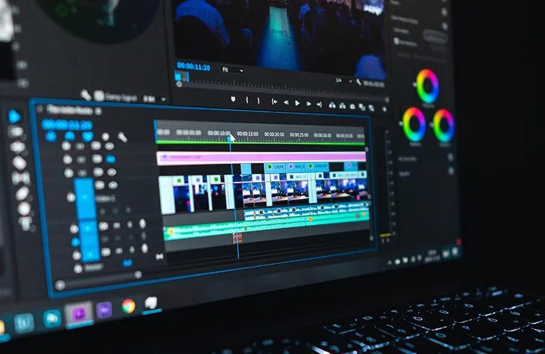Open Program Monitor settings wrench

[x=359, y=82]
